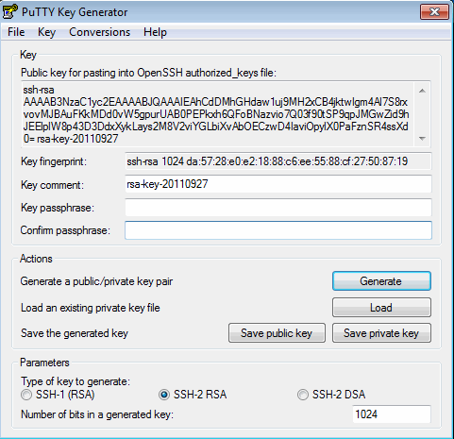
Task: Click Save private key
Action: pyautogui.click(x=381, y=333)
